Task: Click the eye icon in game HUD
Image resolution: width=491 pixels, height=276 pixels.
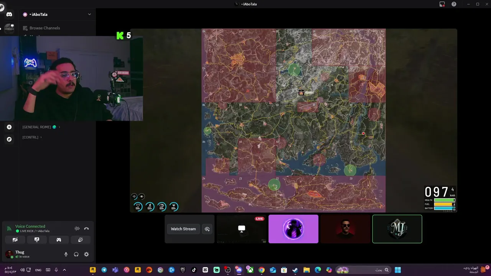Action: click(x=142, y=196)
